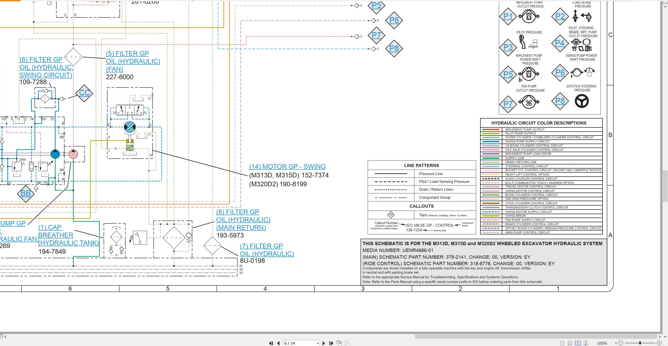Click the P1 implement pump legend diamond
Image resolution: width=668 pixels, height=346 pixels.
coord(508,16)
